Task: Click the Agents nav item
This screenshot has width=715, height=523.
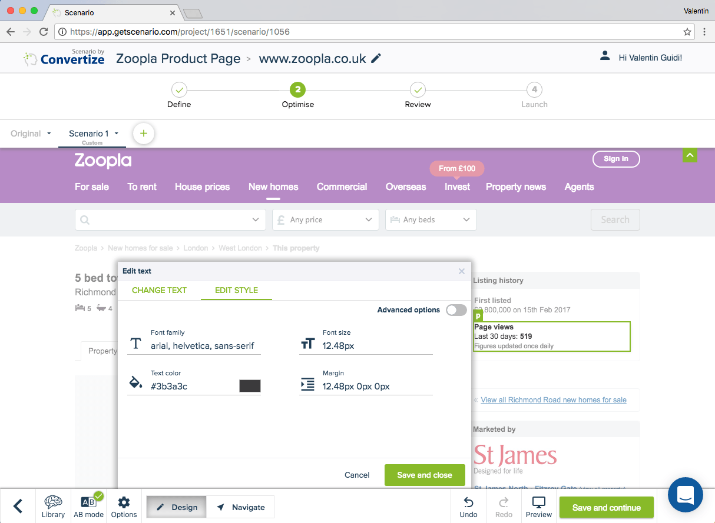Action: [579, 186]
